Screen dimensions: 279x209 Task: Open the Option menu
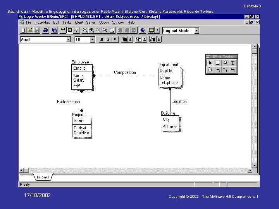(x=104, y=22)
